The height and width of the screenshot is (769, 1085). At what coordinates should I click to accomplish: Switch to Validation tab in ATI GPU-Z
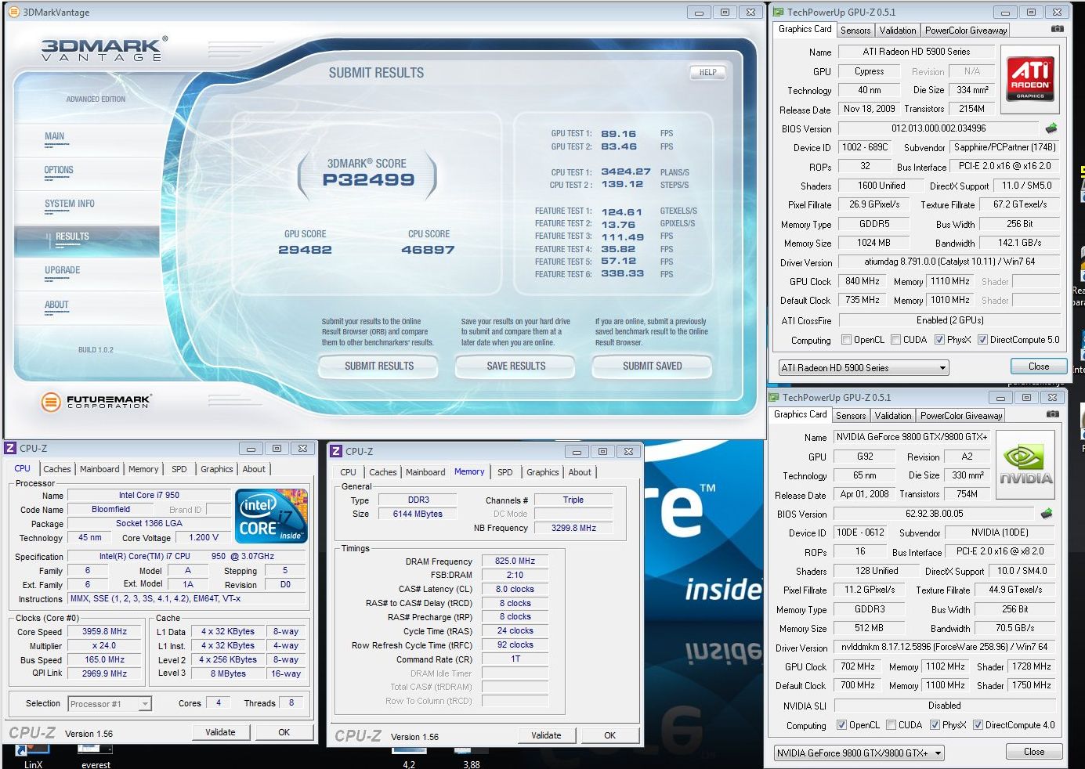coord(898,31)
